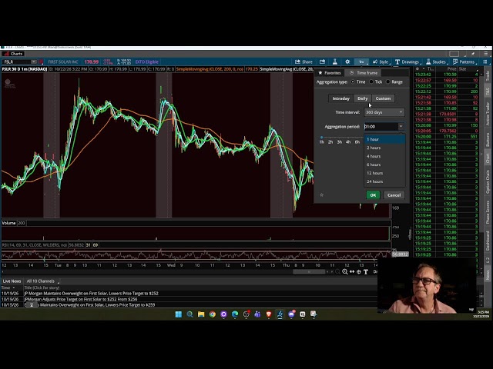Switch to the Favorites tab
This screenshot has height=369, width=493.
(x=330, y=73)
